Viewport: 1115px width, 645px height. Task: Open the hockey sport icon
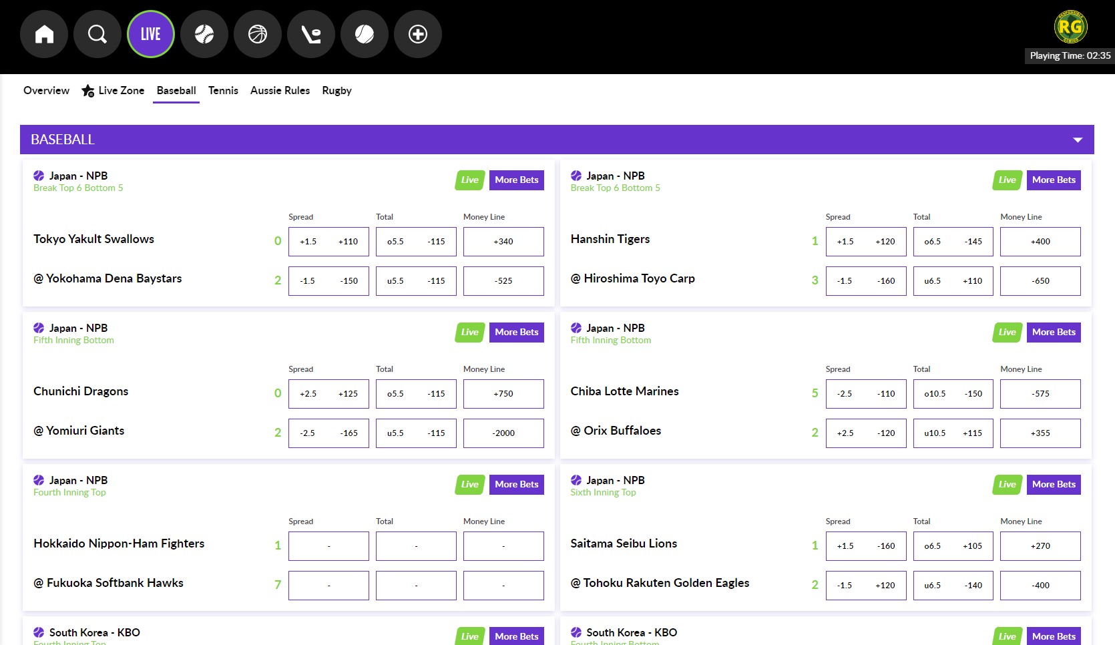[x=311, y=34]
